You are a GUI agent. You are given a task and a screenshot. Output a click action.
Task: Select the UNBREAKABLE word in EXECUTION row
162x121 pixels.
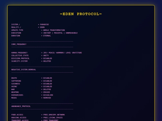point(72,33)
